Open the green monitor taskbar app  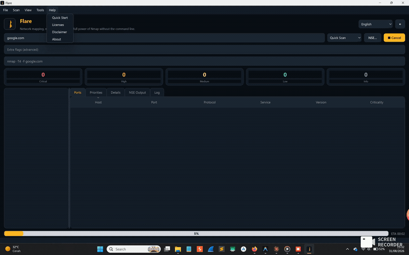[x=233, y=249]
